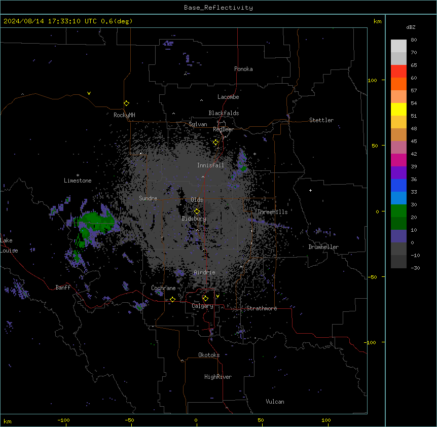Click the Sundre town label
The width and height of the screenshot is (437, 427).
click(148, 198)
